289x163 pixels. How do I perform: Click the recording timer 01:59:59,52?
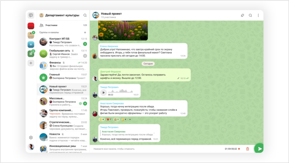click(231, 149)
